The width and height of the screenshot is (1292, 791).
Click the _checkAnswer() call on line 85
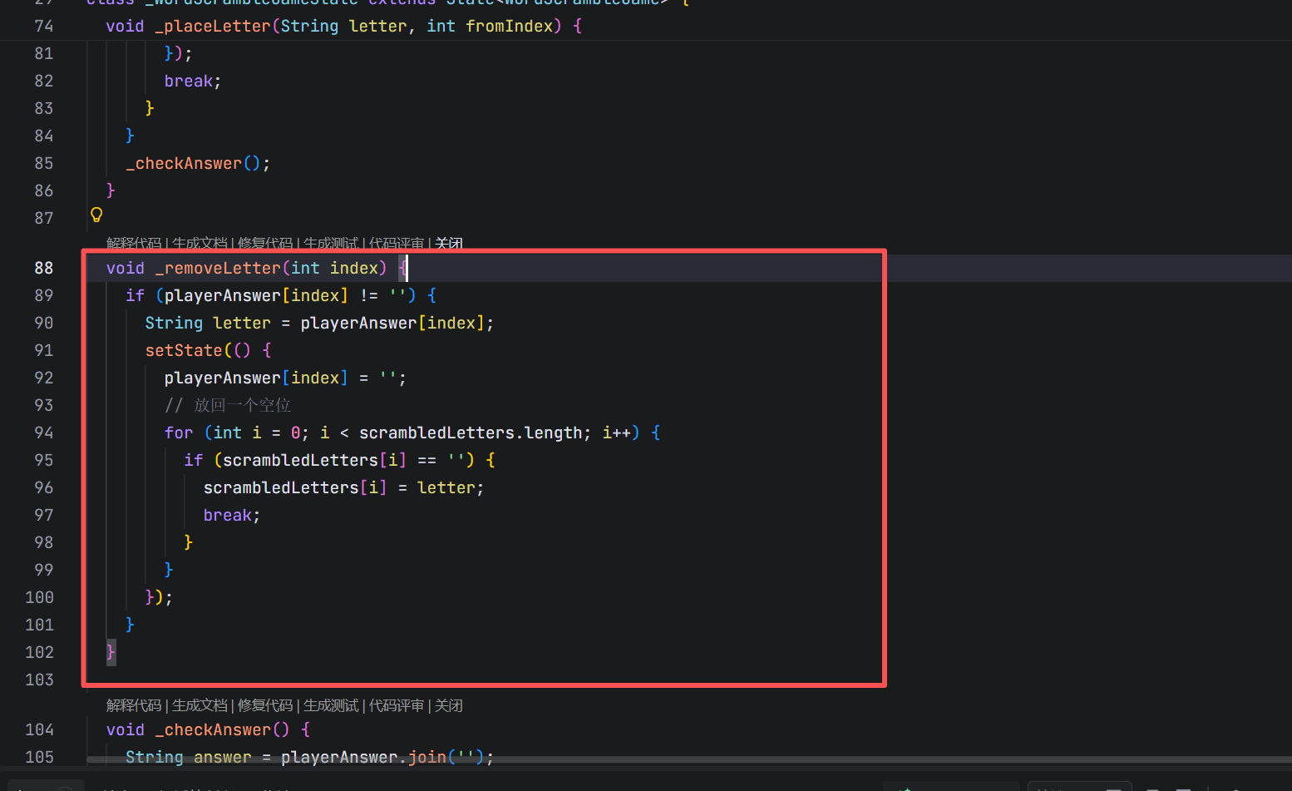click(x=198, y=163)
